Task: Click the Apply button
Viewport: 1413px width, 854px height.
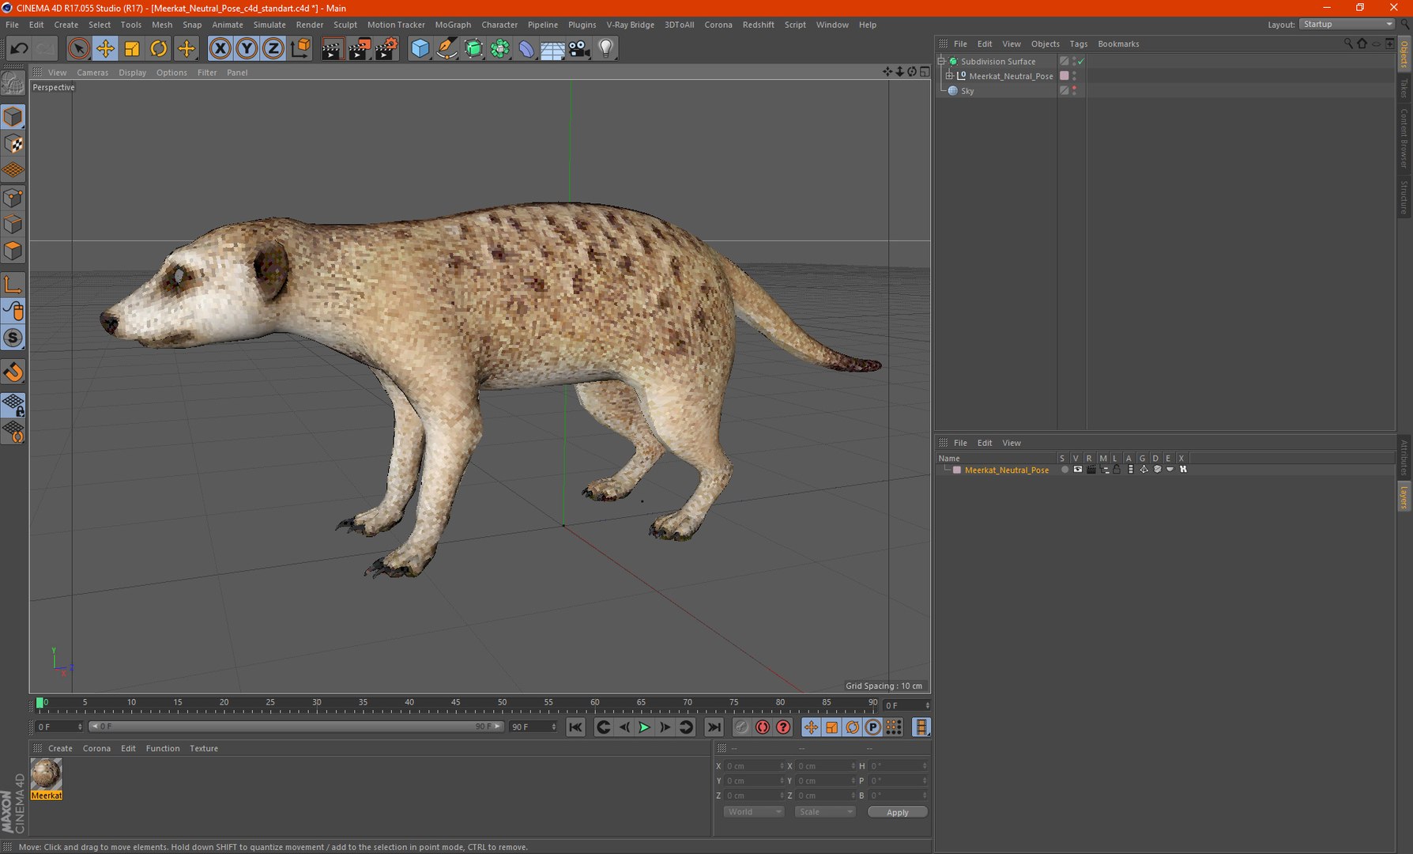Action: point(897,812)
